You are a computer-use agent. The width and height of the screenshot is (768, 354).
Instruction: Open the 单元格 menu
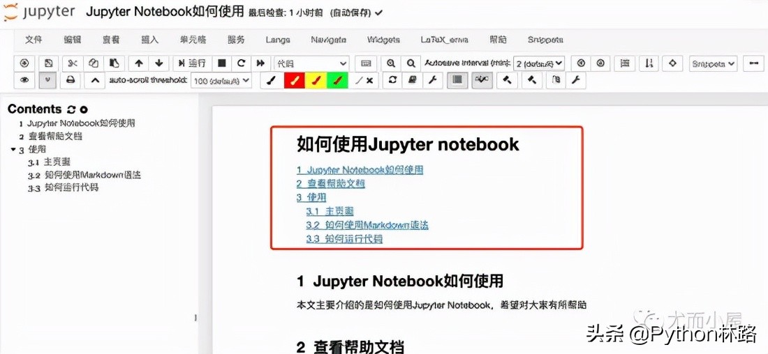(193, 40)
